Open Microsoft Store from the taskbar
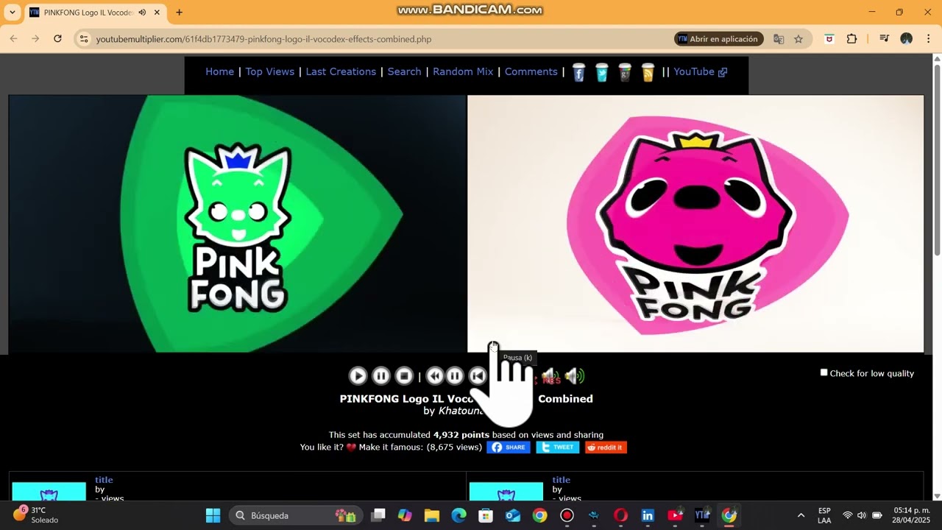942x530 pixels. [486, 515]
